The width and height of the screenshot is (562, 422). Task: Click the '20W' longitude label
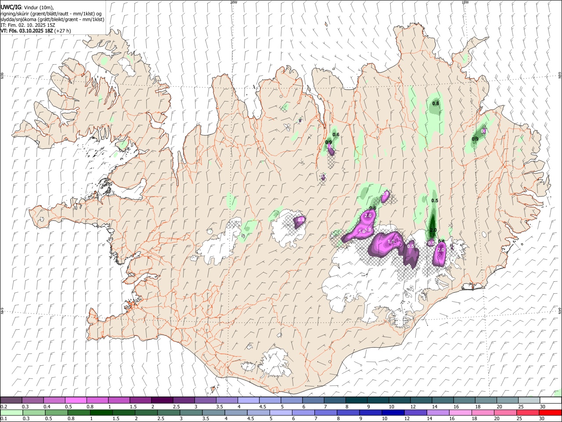click(234, 2)
